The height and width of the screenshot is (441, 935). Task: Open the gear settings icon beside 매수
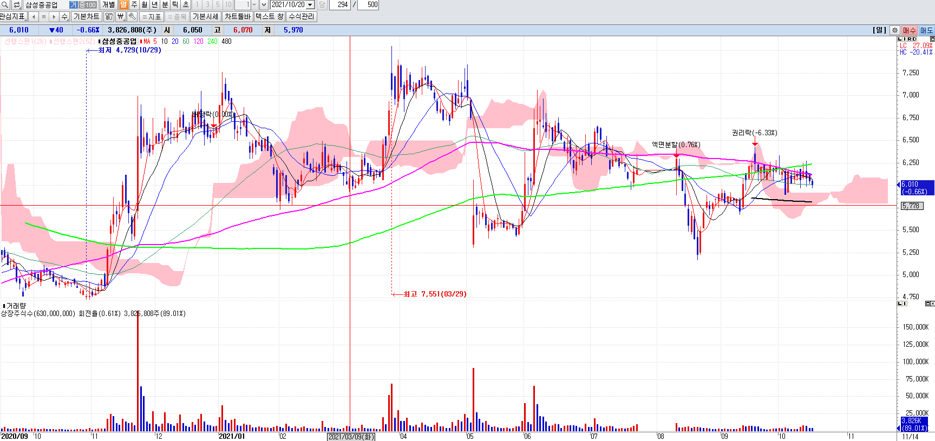pos(895,30)
